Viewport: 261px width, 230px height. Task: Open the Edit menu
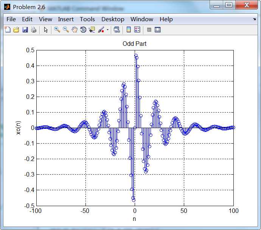click(27, 19)
